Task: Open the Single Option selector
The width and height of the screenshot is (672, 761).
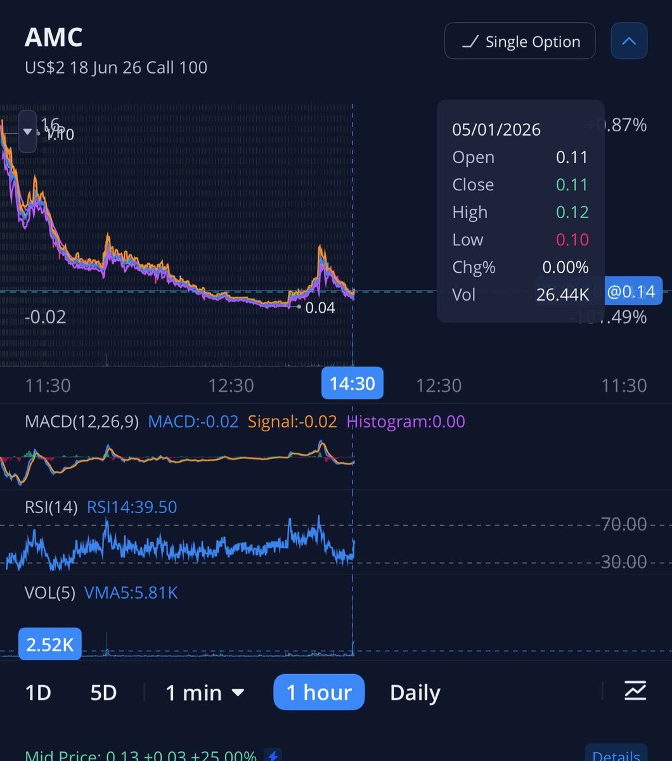Action: (520, 41)
